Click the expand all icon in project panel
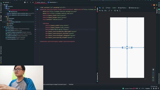This screenshot has height=90, width=160. 27,2
